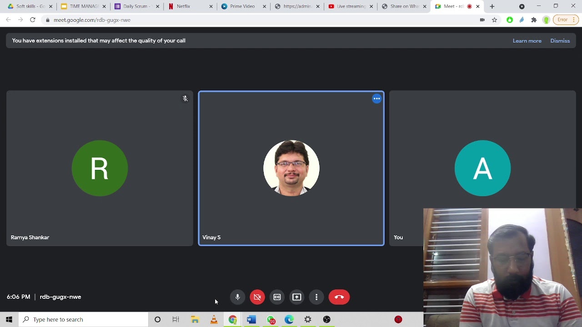Open the tab search dropdown arrow
This screenshot has height=327, width=582.
(x=522, y=6)
